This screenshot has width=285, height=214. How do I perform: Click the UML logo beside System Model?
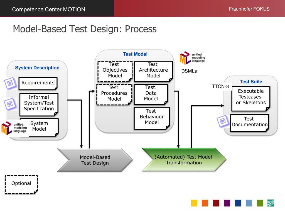click(14, 128)
